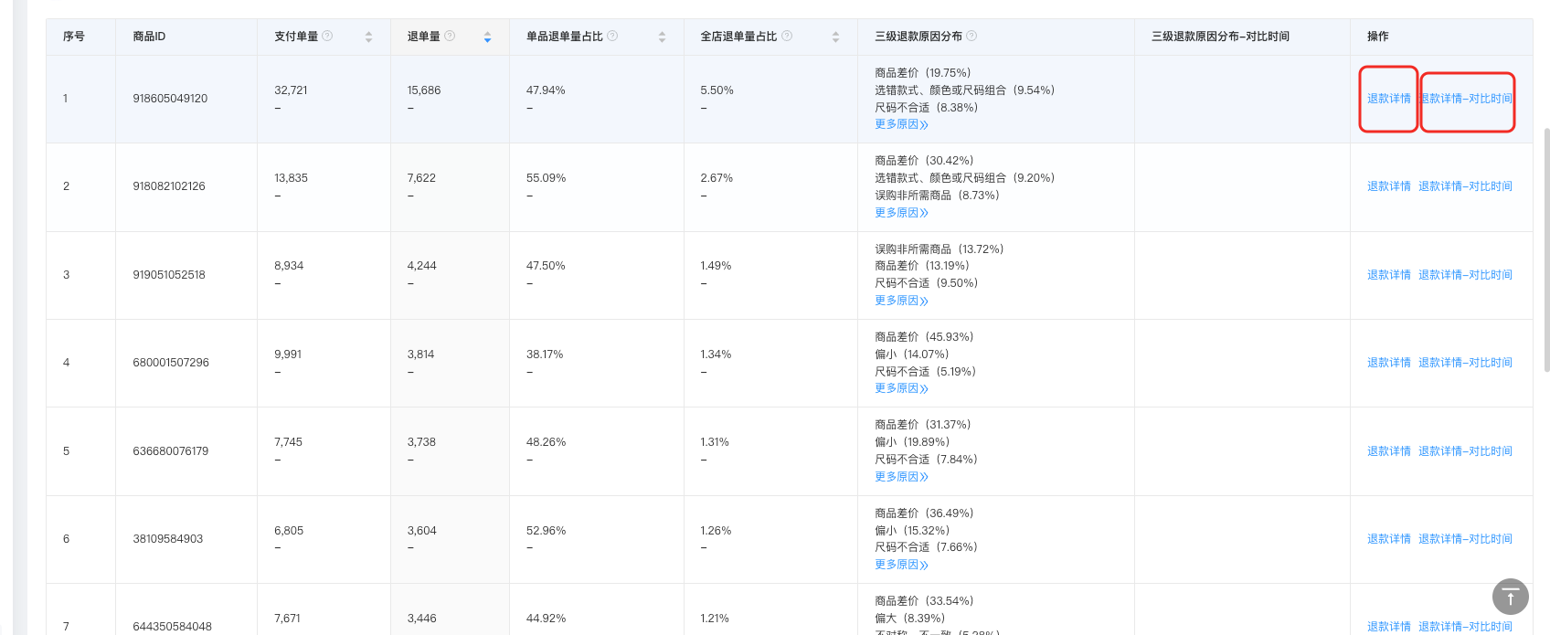Image resolution: width=1550 pixels, height=635 pixels.
Task: Sort table by 支付单量 column arrows
Action: tap(368, 37)
